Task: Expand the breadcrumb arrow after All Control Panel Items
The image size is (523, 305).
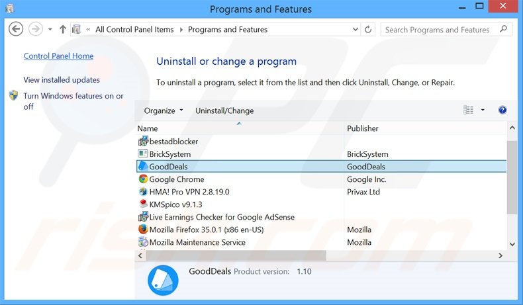Action: (x=181, y=29)
